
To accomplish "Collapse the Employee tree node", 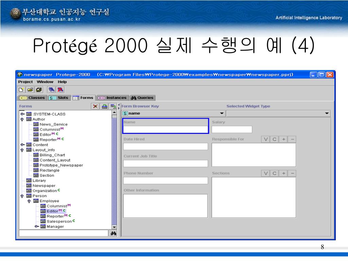I will click(x=29, y=201).
